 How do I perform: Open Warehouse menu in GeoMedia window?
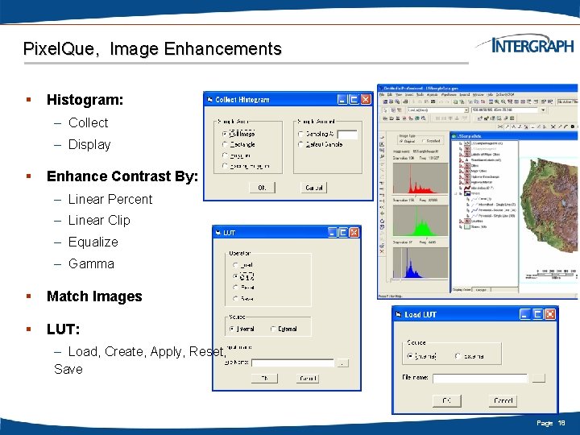tap(449, 95)
